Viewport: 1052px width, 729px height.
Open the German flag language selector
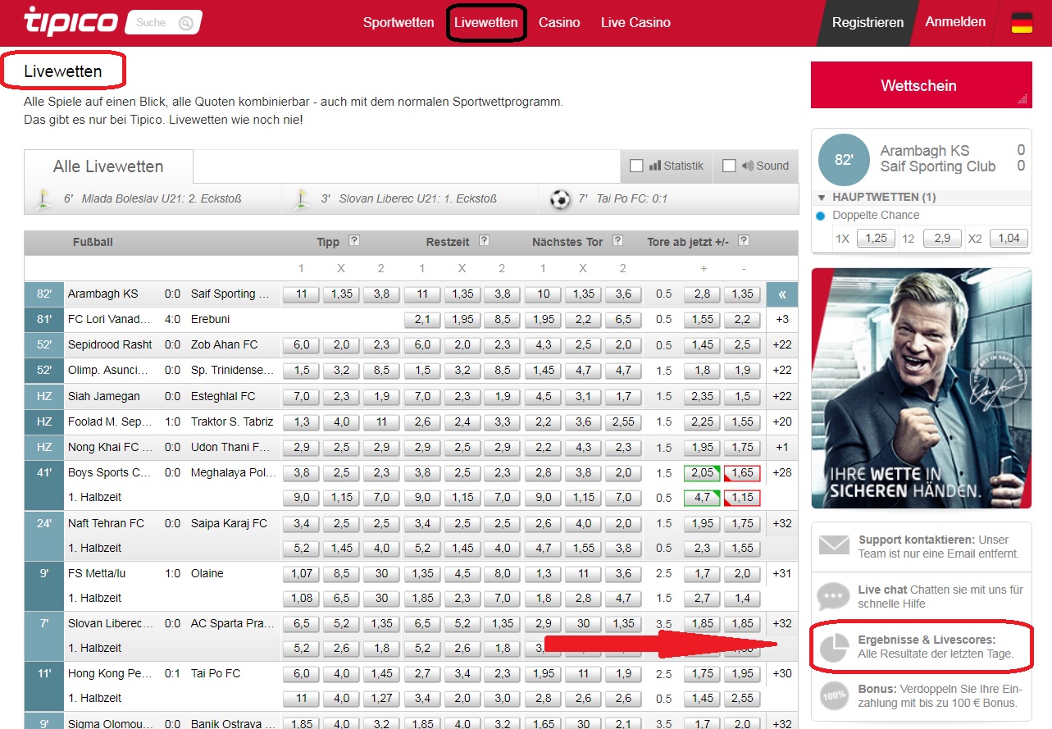point(1022,23)
